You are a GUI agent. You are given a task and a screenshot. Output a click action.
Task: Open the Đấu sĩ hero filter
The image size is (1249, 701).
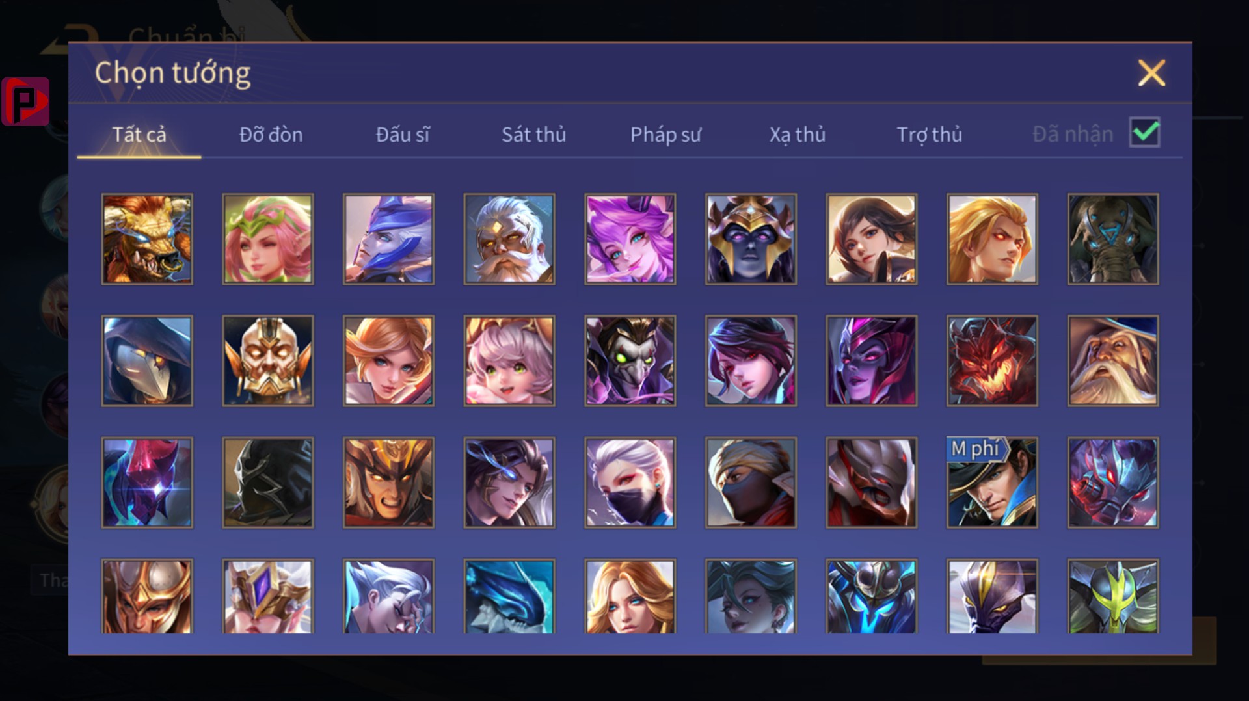pos(403,135)
